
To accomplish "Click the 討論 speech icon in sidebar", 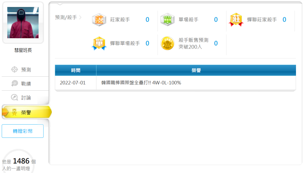I will 15,97.
